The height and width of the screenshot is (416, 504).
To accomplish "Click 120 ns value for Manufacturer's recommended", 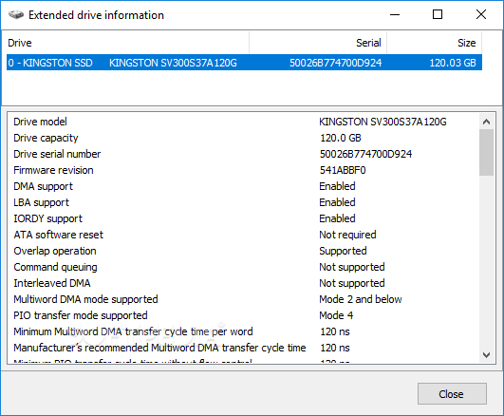I will point(335,348).
